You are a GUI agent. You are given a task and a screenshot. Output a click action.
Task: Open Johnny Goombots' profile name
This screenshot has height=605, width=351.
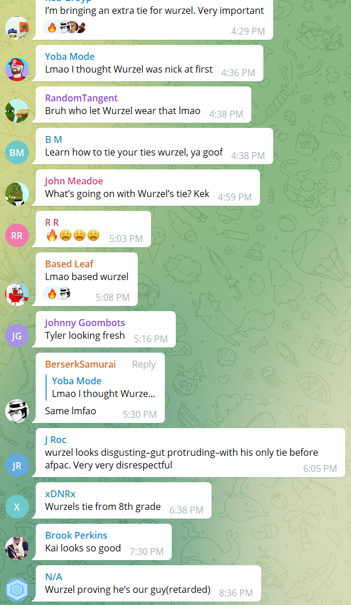pyautogui.click(x=85, y=323)
